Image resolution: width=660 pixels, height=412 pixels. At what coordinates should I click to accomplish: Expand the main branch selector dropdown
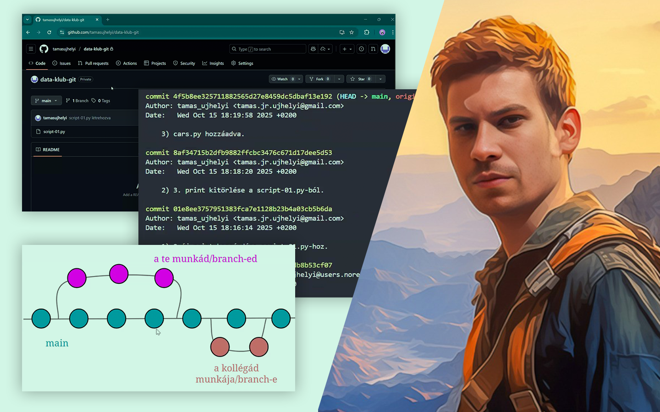click(46, 101)
